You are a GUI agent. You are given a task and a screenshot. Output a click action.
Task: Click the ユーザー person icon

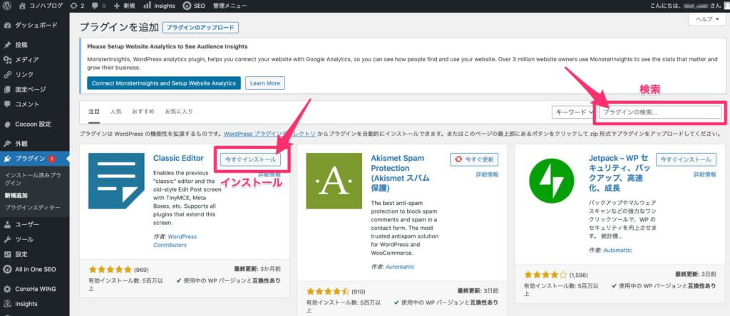point(7,225)
